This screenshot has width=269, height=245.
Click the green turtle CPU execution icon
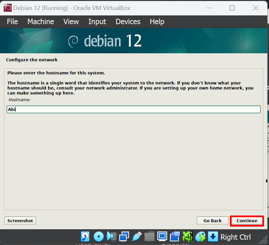point(188,237)
